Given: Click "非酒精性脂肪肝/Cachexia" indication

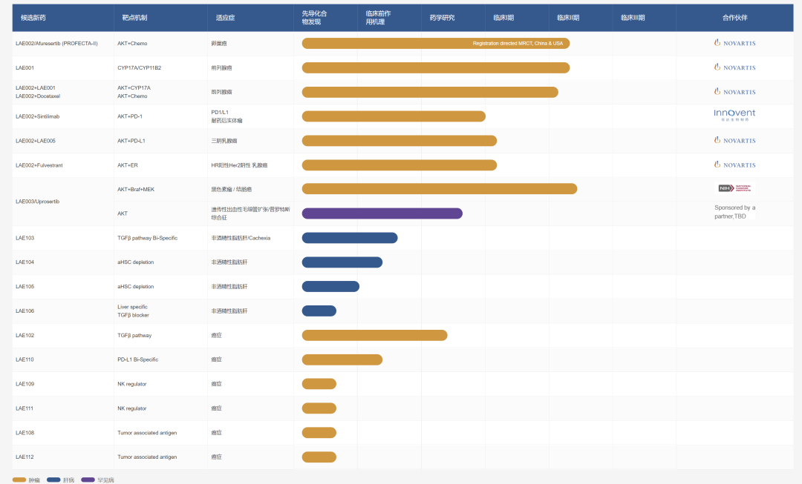Looking at the screenshot, I should click(x=241, y=238).
